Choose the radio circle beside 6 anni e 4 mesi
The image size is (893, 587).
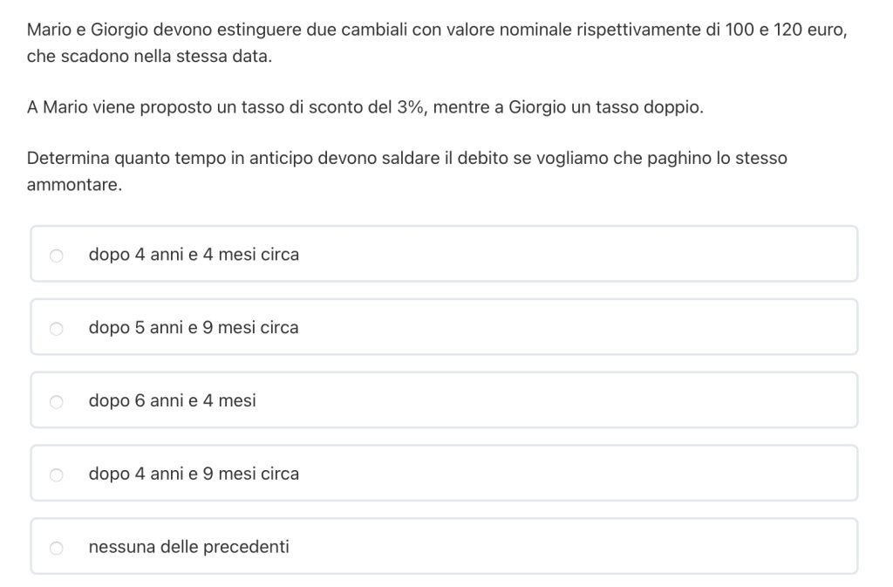coord(57,402)
